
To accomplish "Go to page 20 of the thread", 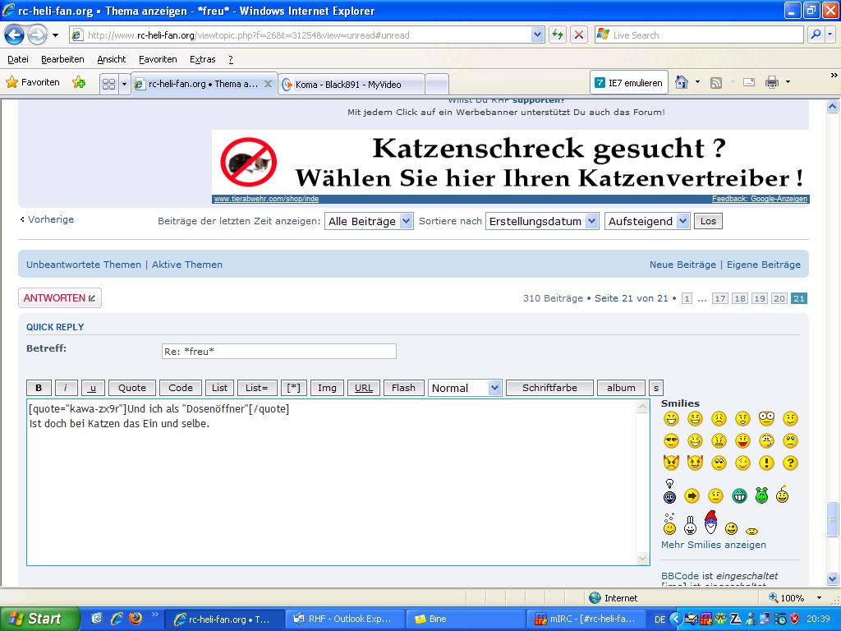I will click(779, 298).
